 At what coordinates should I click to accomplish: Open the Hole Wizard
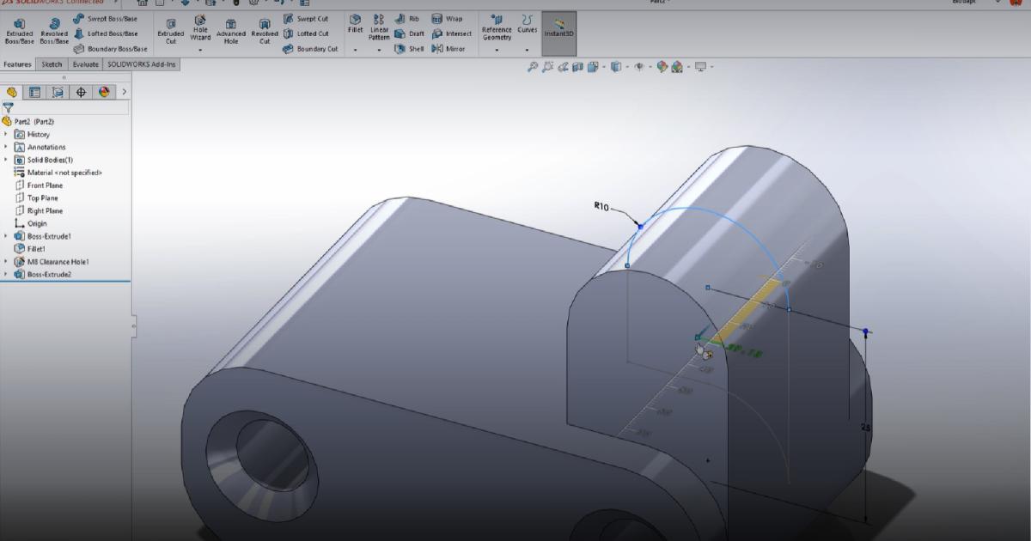point(199,28)
